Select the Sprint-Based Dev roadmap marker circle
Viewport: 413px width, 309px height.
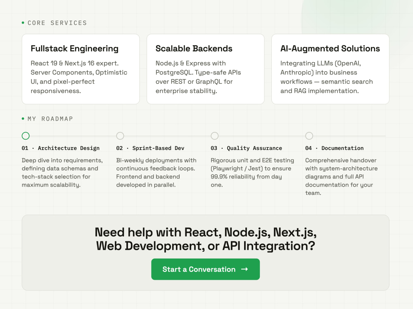pos(120,136)
